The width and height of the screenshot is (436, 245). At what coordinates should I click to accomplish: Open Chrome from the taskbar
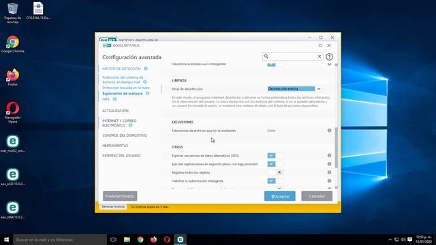[140, 240]
